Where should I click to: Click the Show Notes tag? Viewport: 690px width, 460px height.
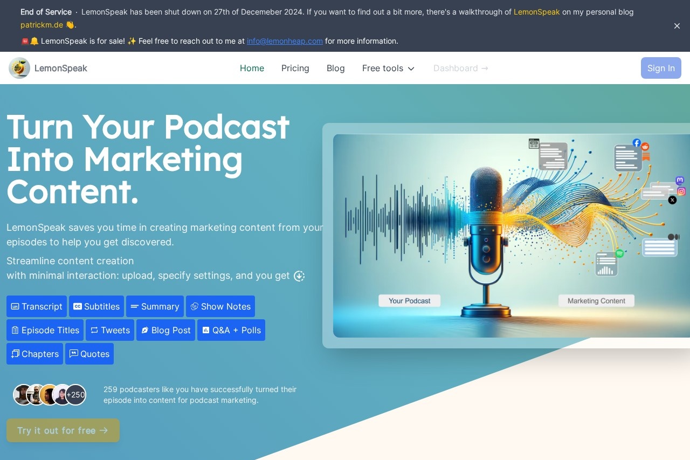(x=220, y=306)
